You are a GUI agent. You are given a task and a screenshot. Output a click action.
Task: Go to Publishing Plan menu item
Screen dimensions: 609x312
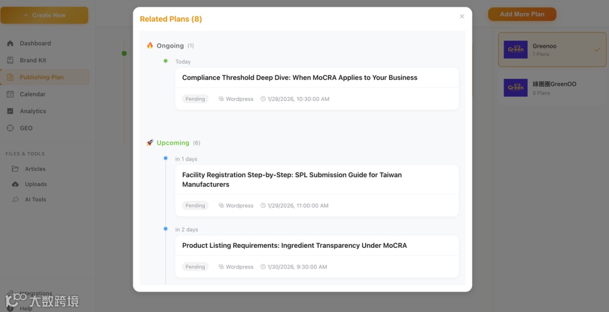coord(41,77)
